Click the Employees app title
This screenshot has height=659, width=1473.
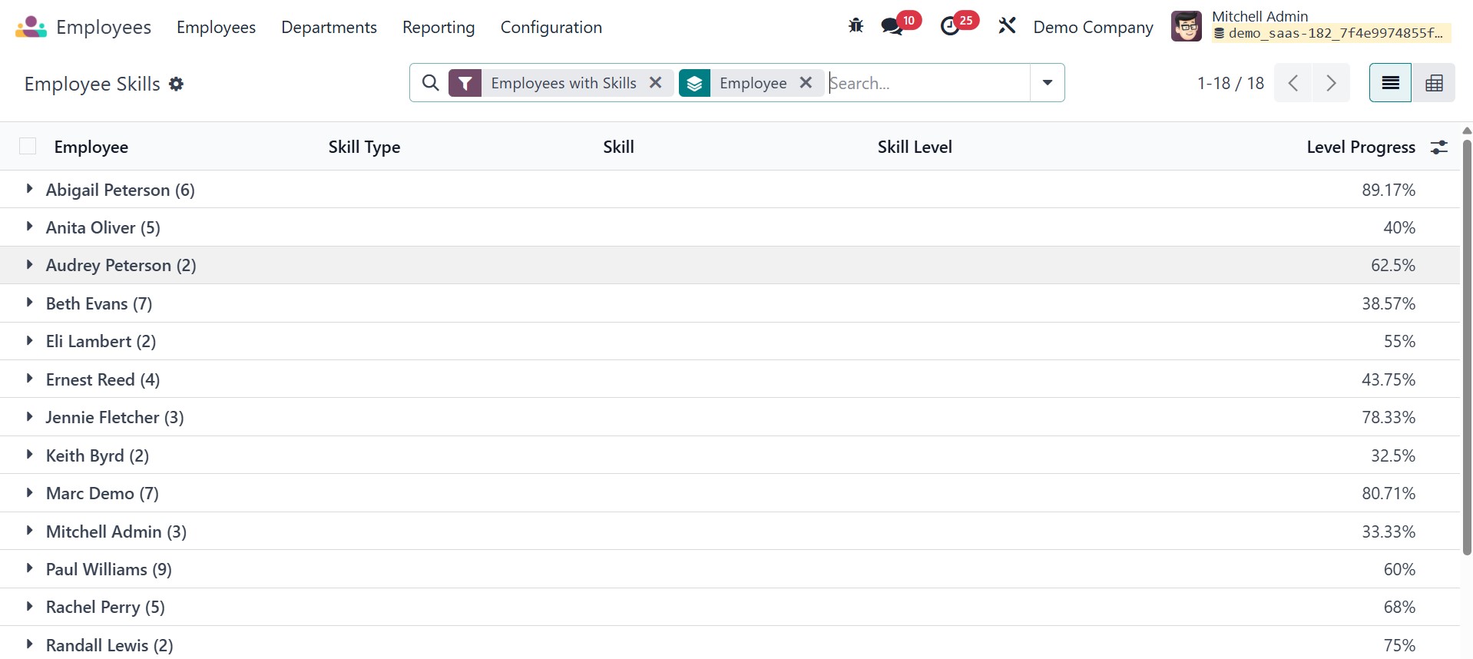pos(104,28)
